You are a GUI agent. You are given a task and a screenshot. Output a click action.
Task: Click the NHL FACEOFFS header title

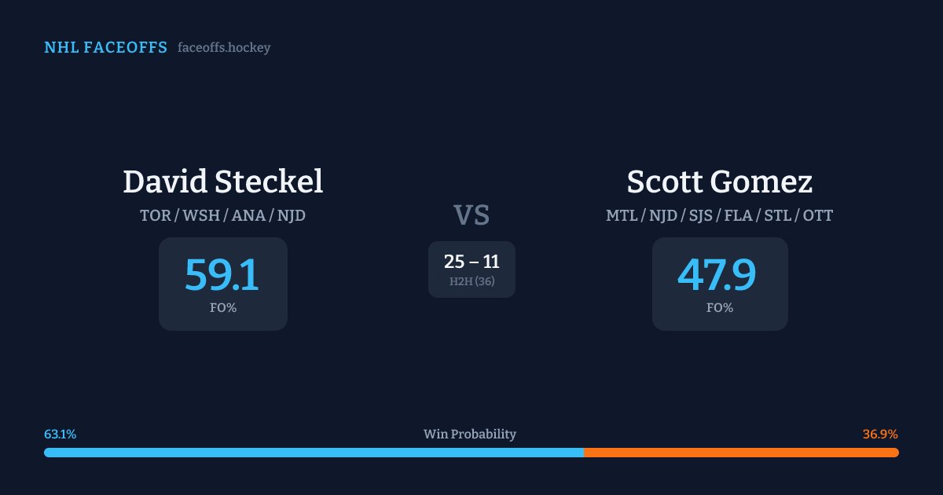[105, 48]
